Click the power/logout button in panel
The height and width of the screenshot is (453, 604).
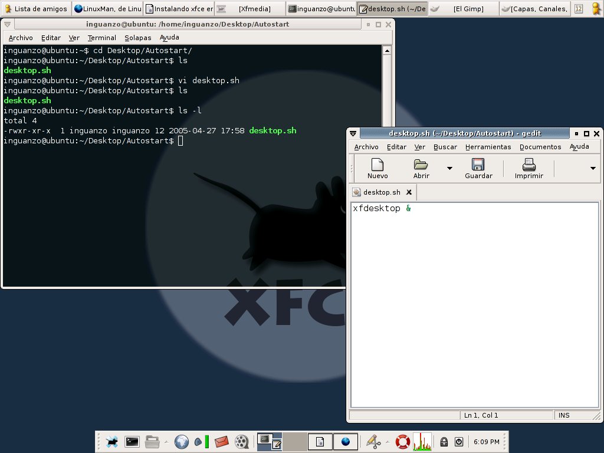point(458,441)
